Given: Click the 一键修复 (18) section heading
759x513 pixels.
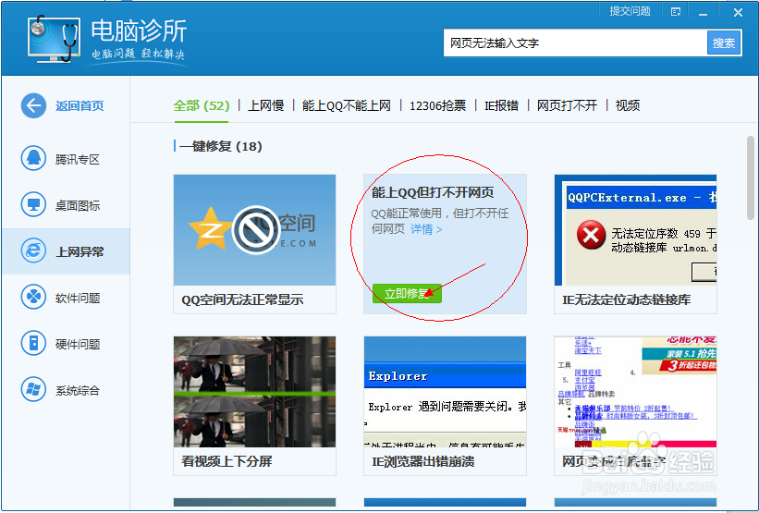Looking at the screenshot, I should [221, 146].
